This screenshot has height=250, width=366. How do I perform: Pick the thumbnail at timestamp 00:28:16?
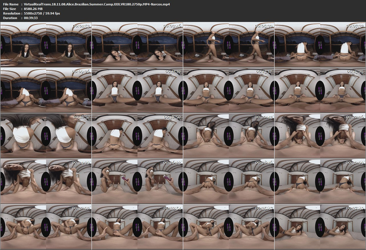point(229,181)
